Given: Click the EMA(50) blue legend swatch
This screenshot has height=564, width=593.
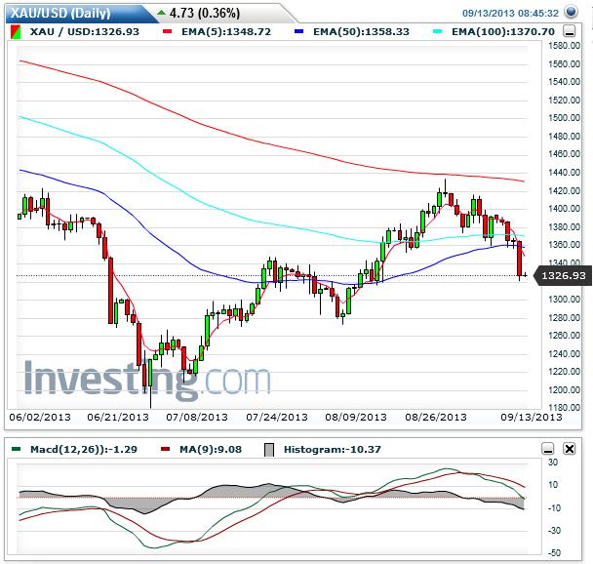Looking at the screenshot, I should tap(299, 32).
